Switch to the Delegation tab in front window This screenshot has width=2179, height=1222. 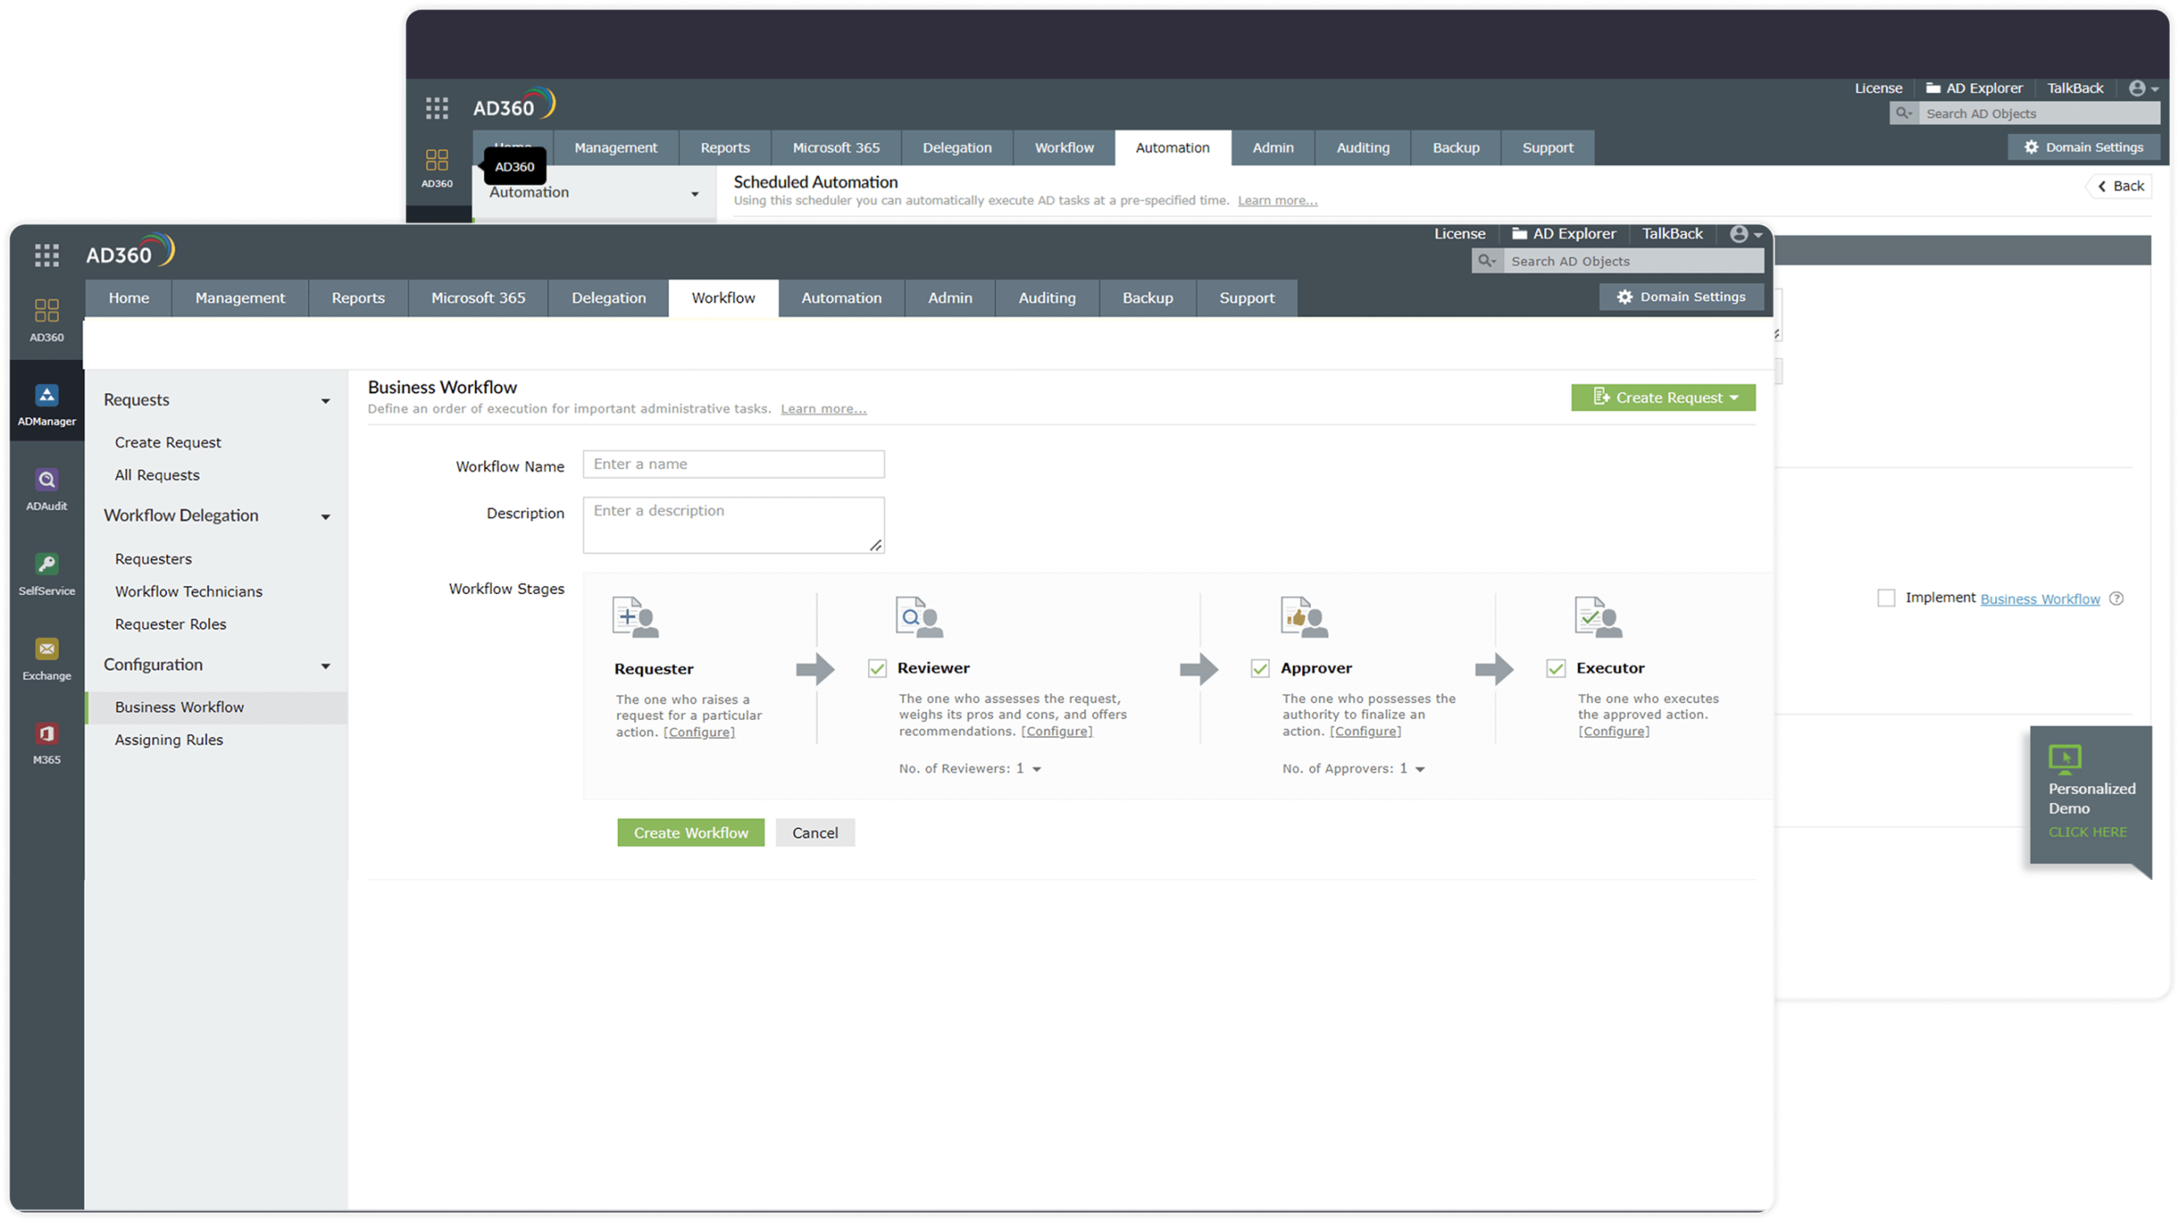609,298
